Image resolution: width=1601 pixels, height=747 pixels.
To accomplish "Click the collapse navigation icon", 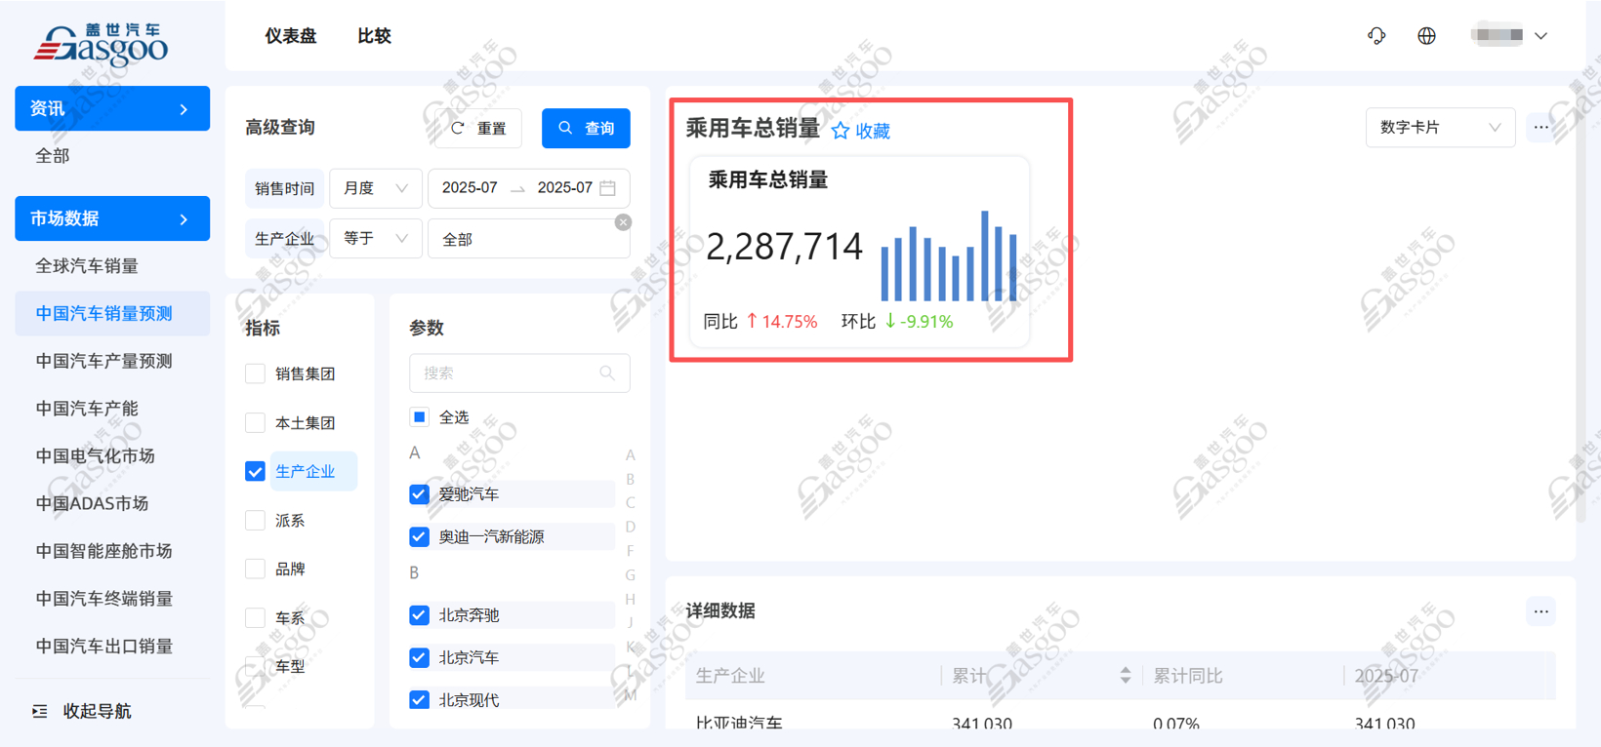I will click(40, 711).
